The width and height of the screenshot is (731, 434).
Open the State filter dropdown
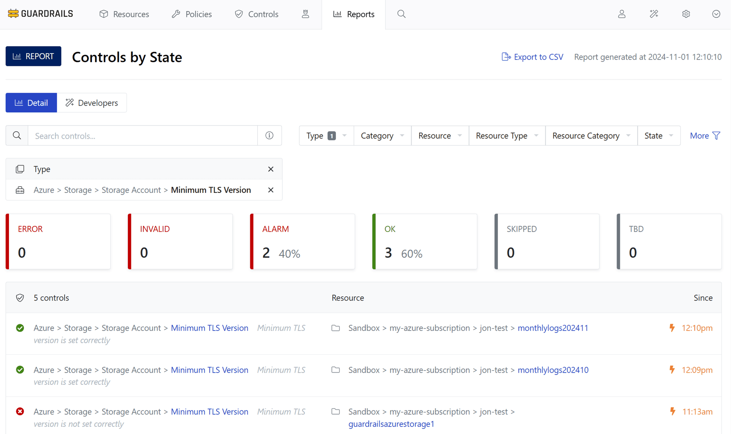point(659,136)
